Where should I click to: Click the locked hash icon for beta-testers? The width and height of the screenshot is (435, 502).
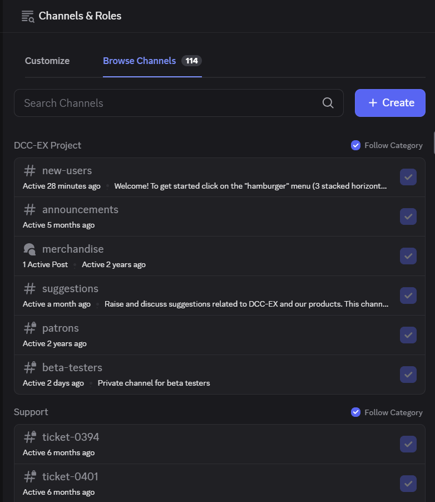tap(30, 367)
